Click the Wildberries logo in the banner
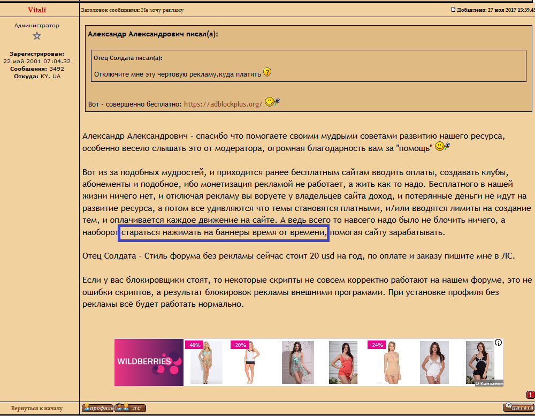The height and width of the screenshot is (416, 535). pyautogui.click(x=149, y=362)
